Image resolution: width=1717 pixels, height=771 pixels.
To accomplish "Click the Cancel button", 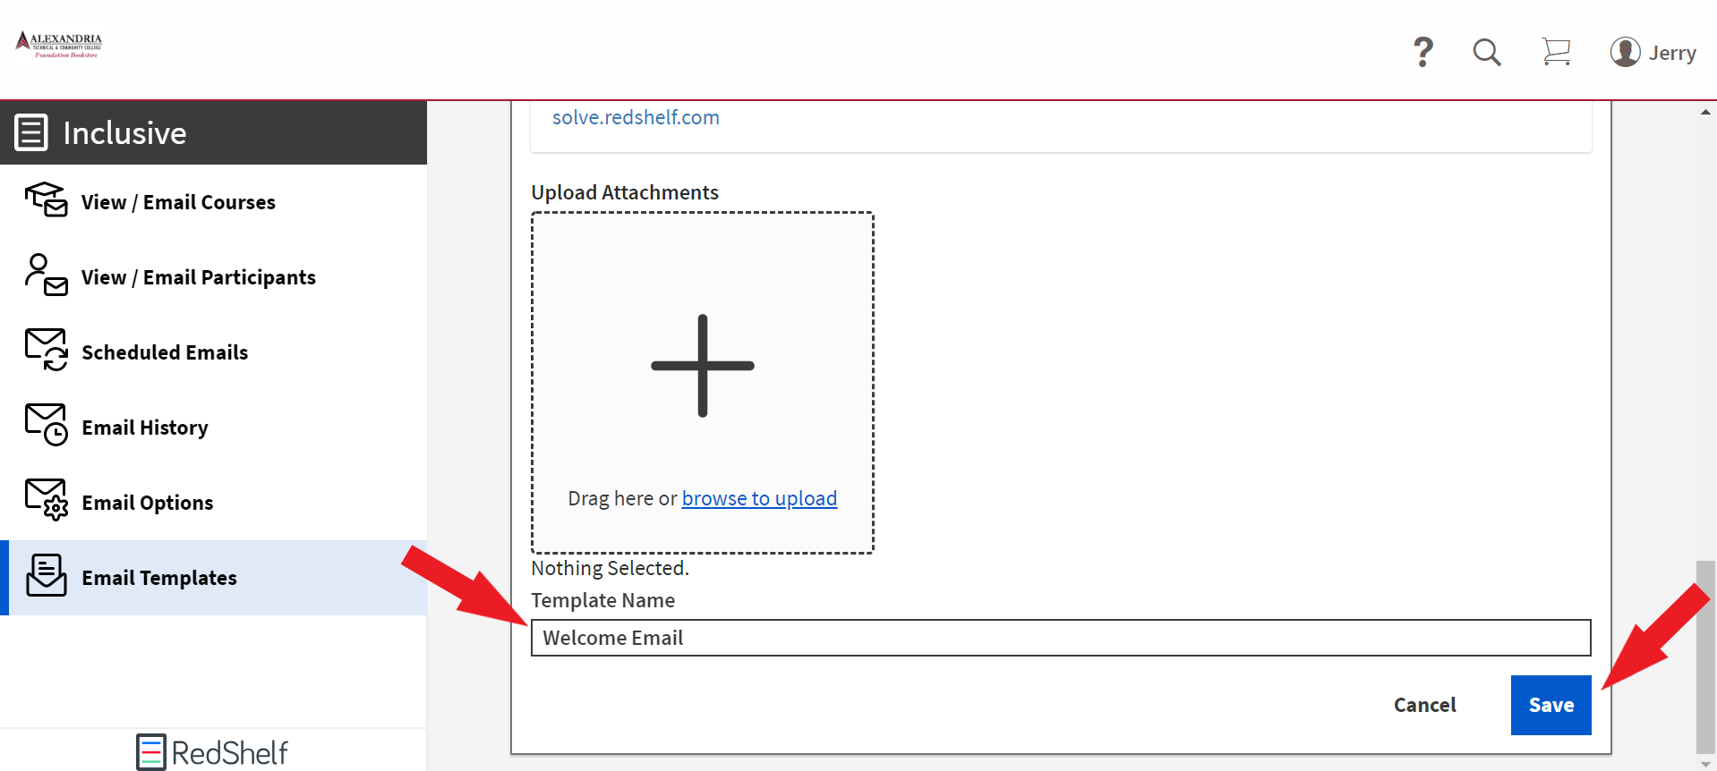I will (x=1425, y=705).
